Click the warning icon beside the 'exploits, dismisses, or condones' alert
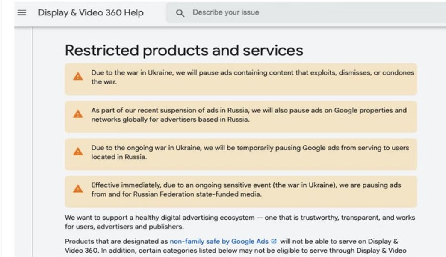 [77, 77]
